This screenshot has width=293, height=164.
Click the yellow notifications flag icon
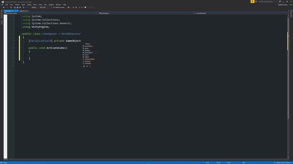coord(252,1)
